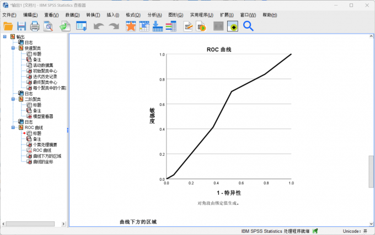375x235 pixels.
Task: Select 迭代历史记录 tree item
Action: click(45, 77)
